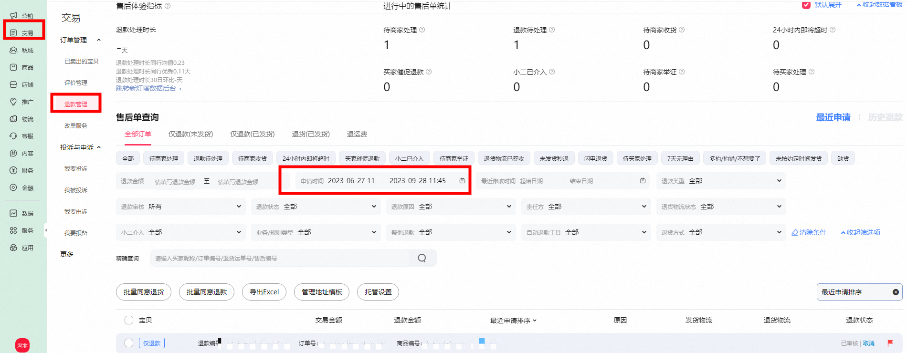Check the first 仅退款 order row checkbox
The height and width of the screenshot is (353, 907).
click(129, 343)
